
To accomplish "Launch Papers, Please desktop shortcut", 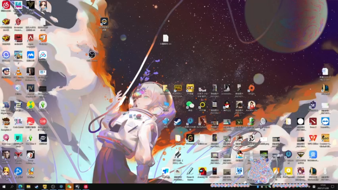I will point(18,155).
